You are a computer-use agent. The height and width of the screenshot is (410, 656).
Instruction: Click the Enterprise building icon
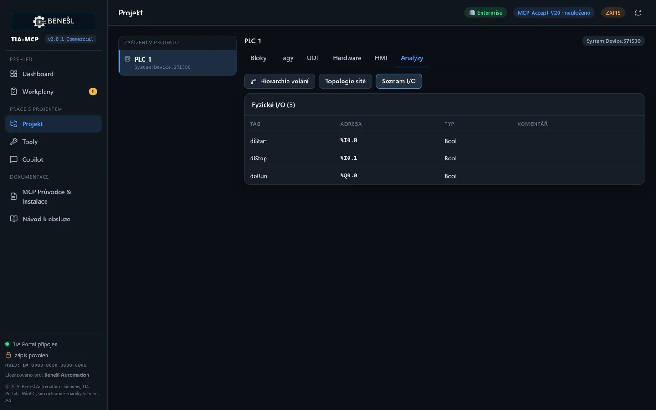tap(472, 13)
